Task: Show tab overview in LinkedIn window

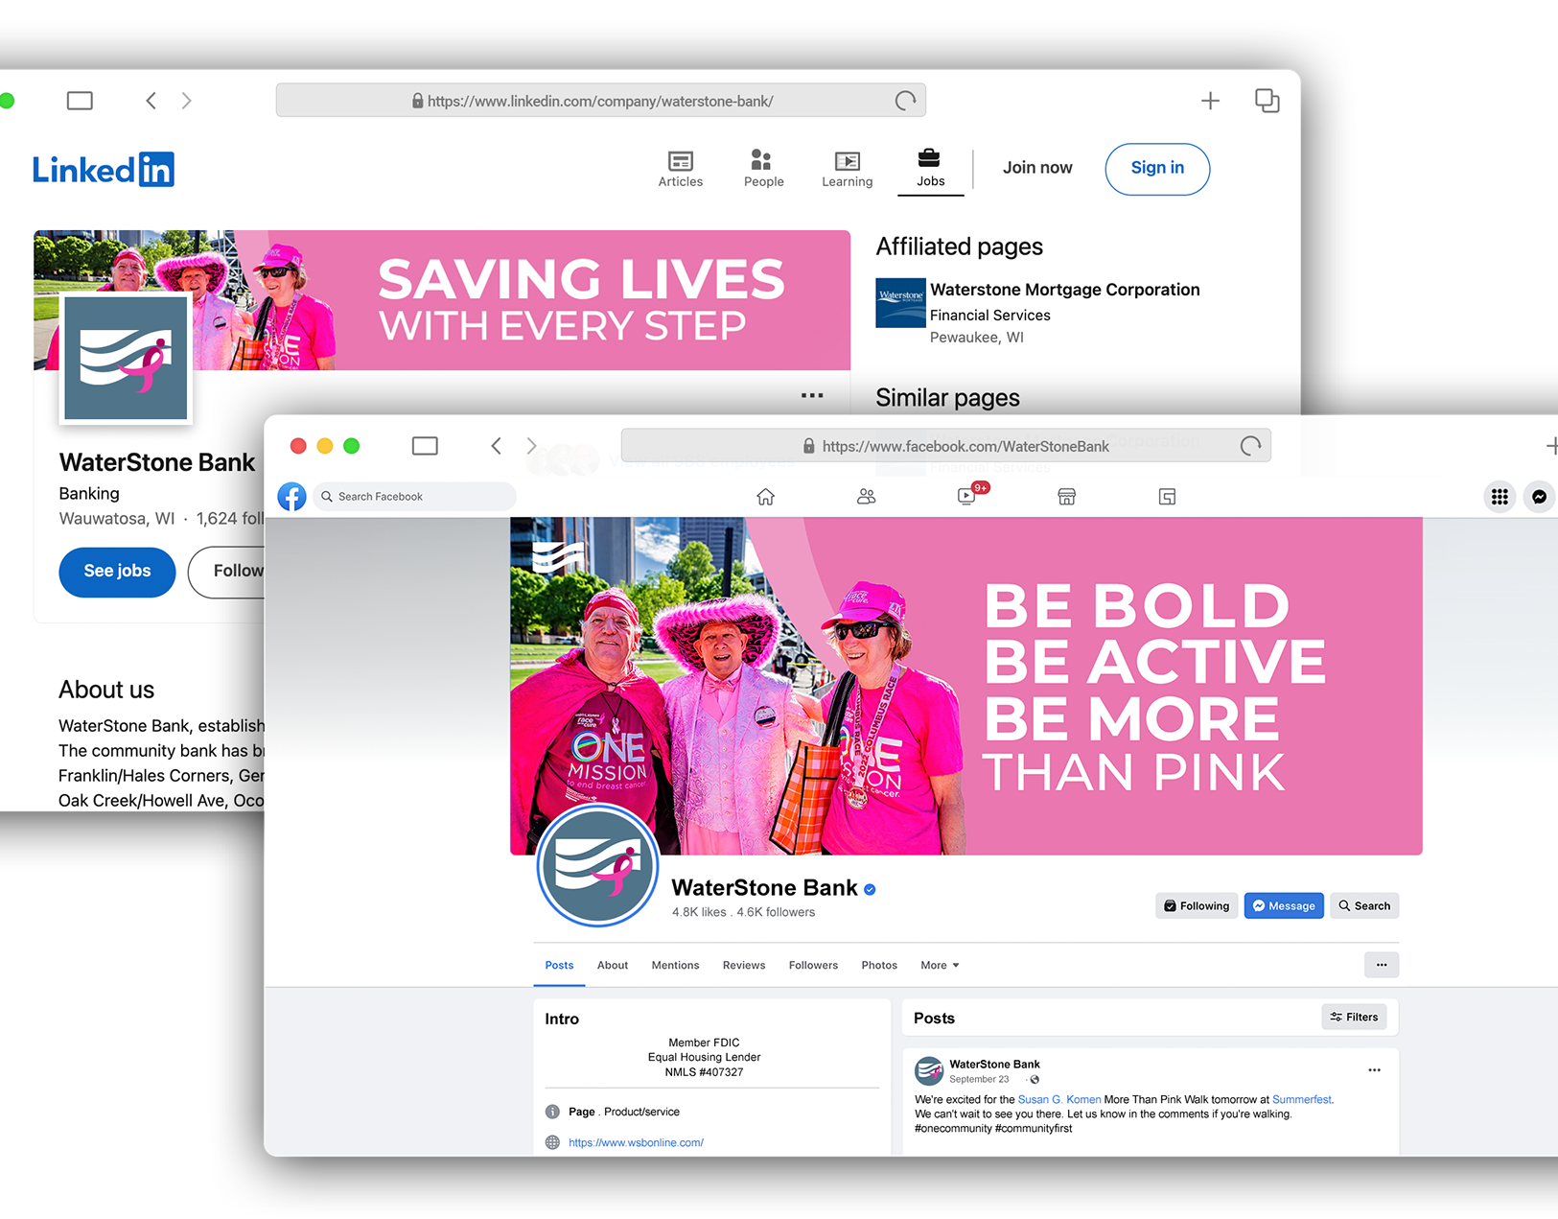Action: point(1267,101)
